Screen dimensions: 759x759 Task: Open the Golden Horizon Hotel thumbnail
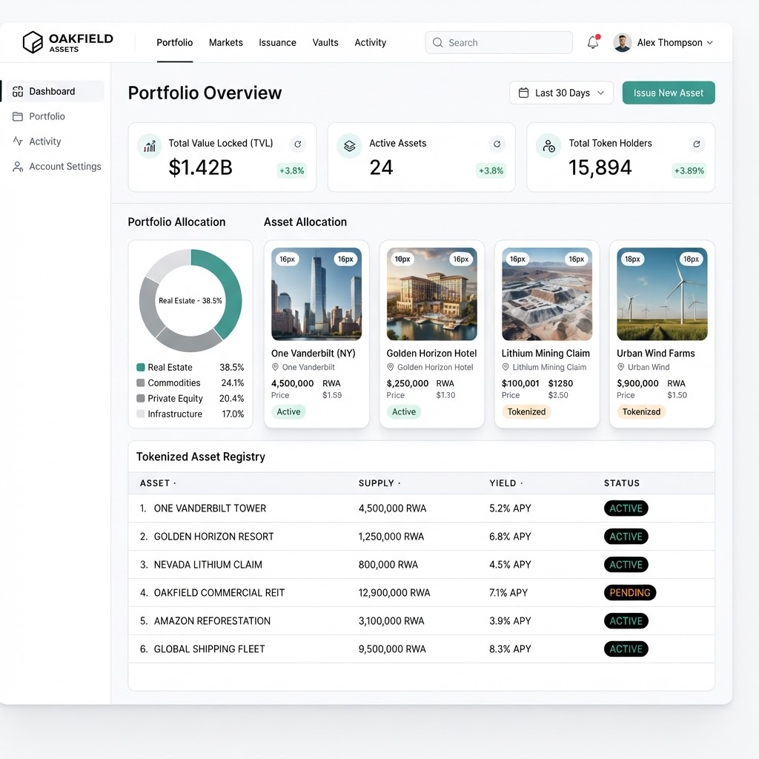432,294
